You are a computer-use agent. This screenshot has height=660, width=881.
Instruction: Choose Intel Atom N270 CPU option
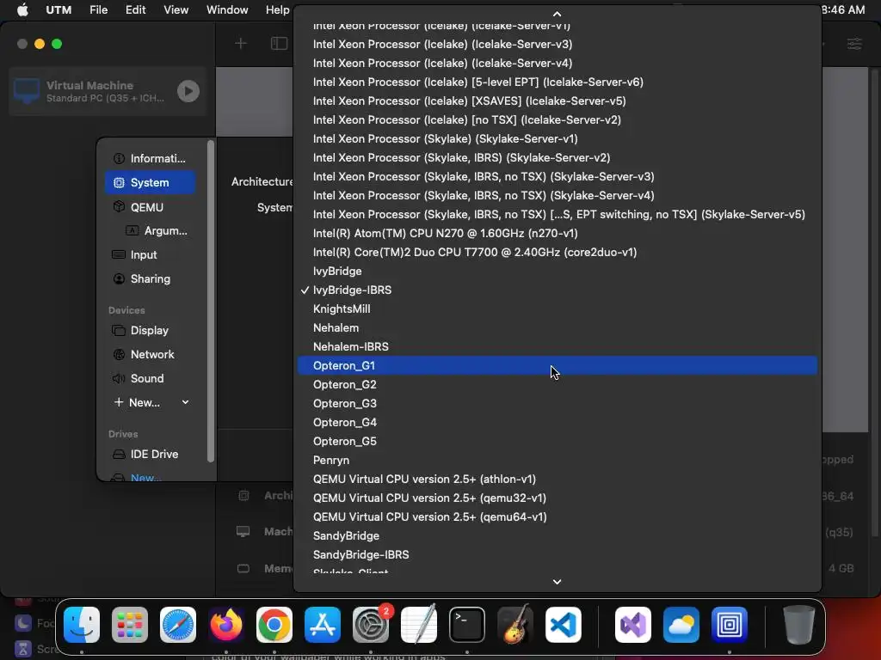click(557, 234)
